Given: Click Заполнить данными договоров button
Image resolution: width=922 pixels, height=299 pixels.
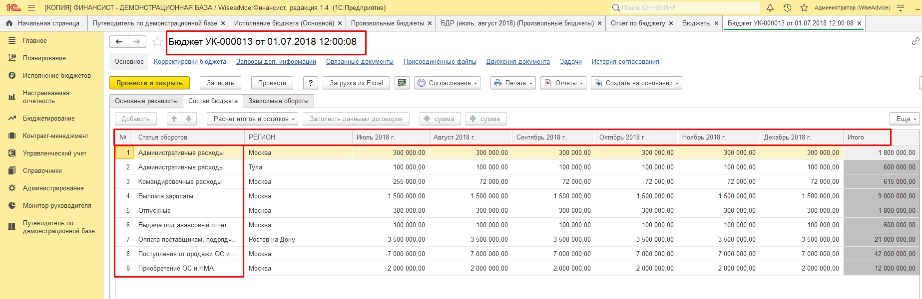Looking at the screenshot, I should coord(356,119).
